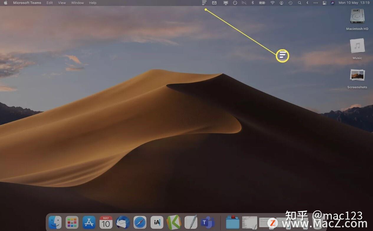Open the Microsoft Teams Help menu
The image size is (373, 231).
pos(93,3)
